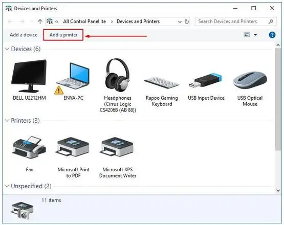Select the Fax printer icon
Viewport: 284px width, 225px height.
(x=29, y=147)
